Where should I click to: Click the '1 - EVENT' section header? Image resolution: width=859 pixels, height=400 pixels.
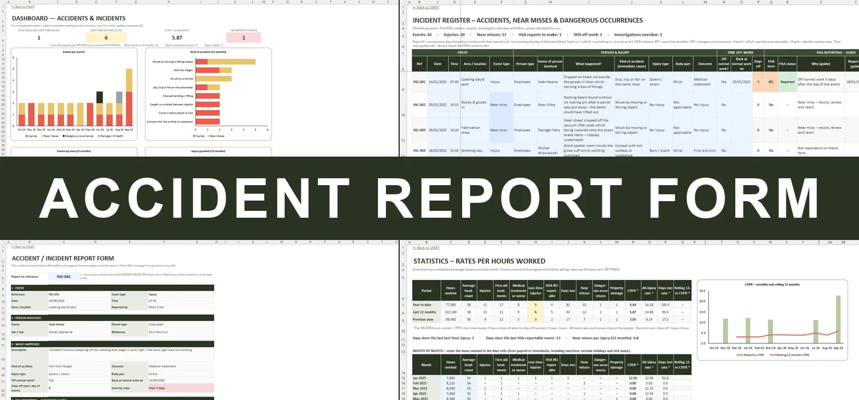112,288
